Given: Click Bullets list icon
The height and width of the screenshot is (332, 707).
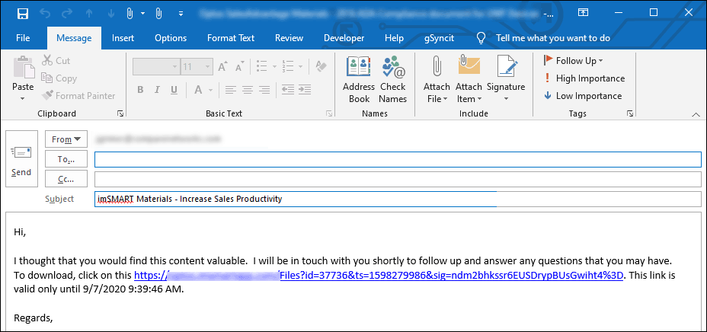Looking at the screenshot, I should [x=261, y=67].
